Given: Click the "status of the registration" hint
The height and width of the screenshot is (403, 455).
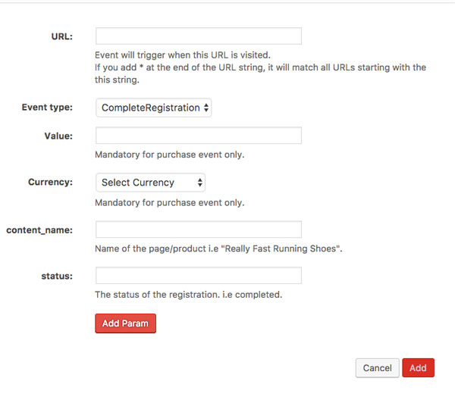Looking at the screenshot, I should [188, 295].
